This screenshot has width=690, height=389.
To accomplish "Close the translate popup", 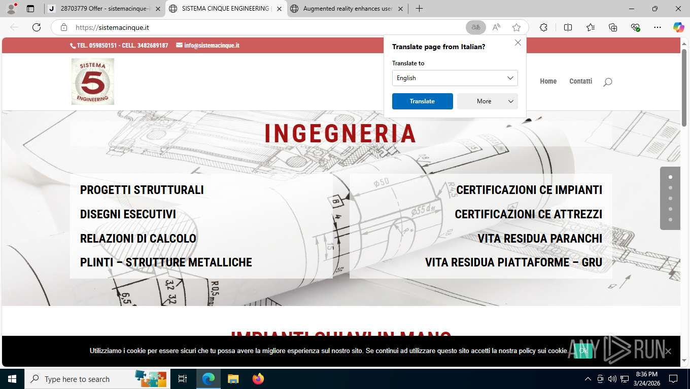I will click(x=517, y=43).
